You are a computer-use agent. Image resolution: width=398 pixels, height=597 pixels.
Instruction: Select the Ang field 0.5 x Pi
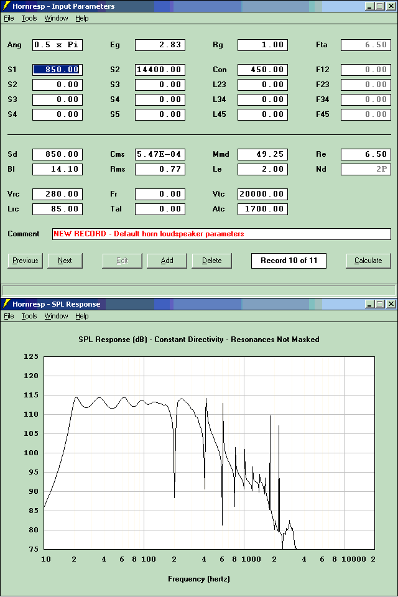57,45
